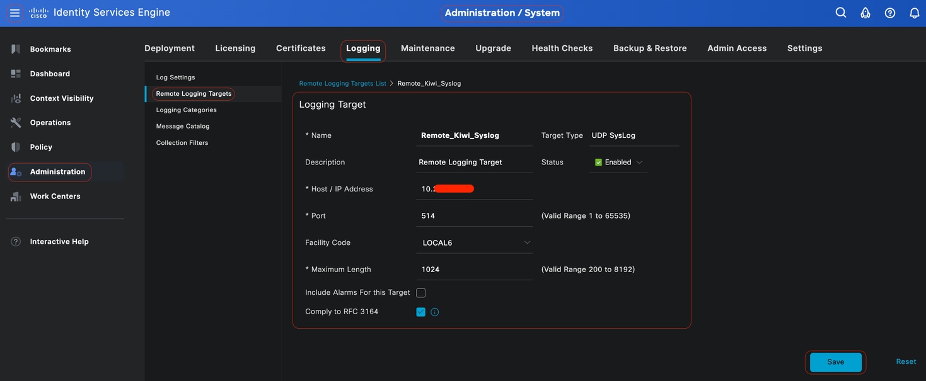Click the Context Visibility sidebar icon
The image size is (926, 381).
tap(16, 98)
